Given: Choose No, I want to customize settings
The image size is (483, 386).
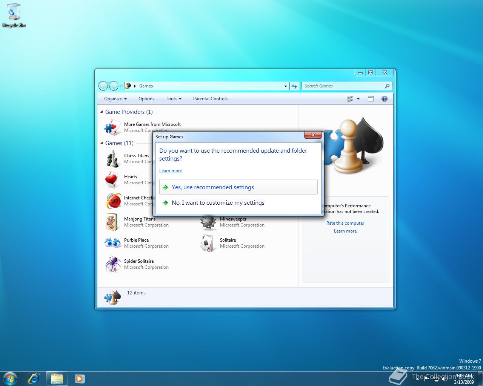Looking at the screenshot, I should pos(238,203).
